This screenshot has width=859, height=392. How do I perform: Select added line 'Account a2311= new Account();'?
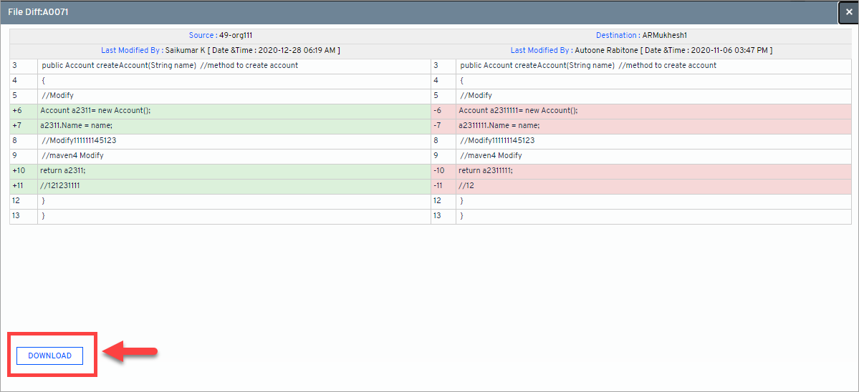point(95,110)
